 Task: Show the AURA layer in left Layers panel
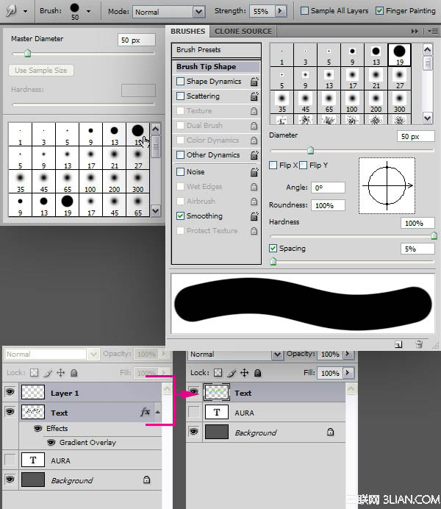pyautogui.click(x=10, y=460)
